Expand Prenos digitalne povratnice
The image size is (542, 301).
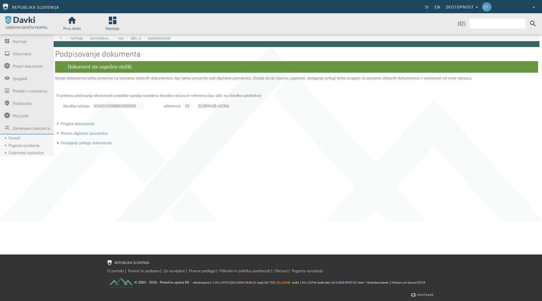coord(84,133)
